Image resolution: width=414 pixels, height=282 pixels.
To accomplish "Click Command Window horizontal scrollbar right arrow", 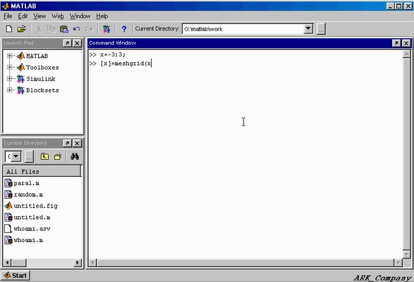I will (x=398, y=263).
